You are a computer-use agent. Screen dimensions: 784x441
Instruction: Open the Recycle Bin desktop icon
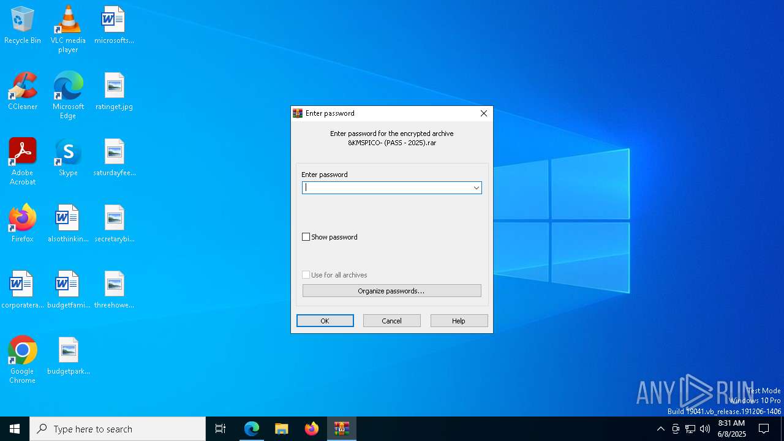click(23, 25)
